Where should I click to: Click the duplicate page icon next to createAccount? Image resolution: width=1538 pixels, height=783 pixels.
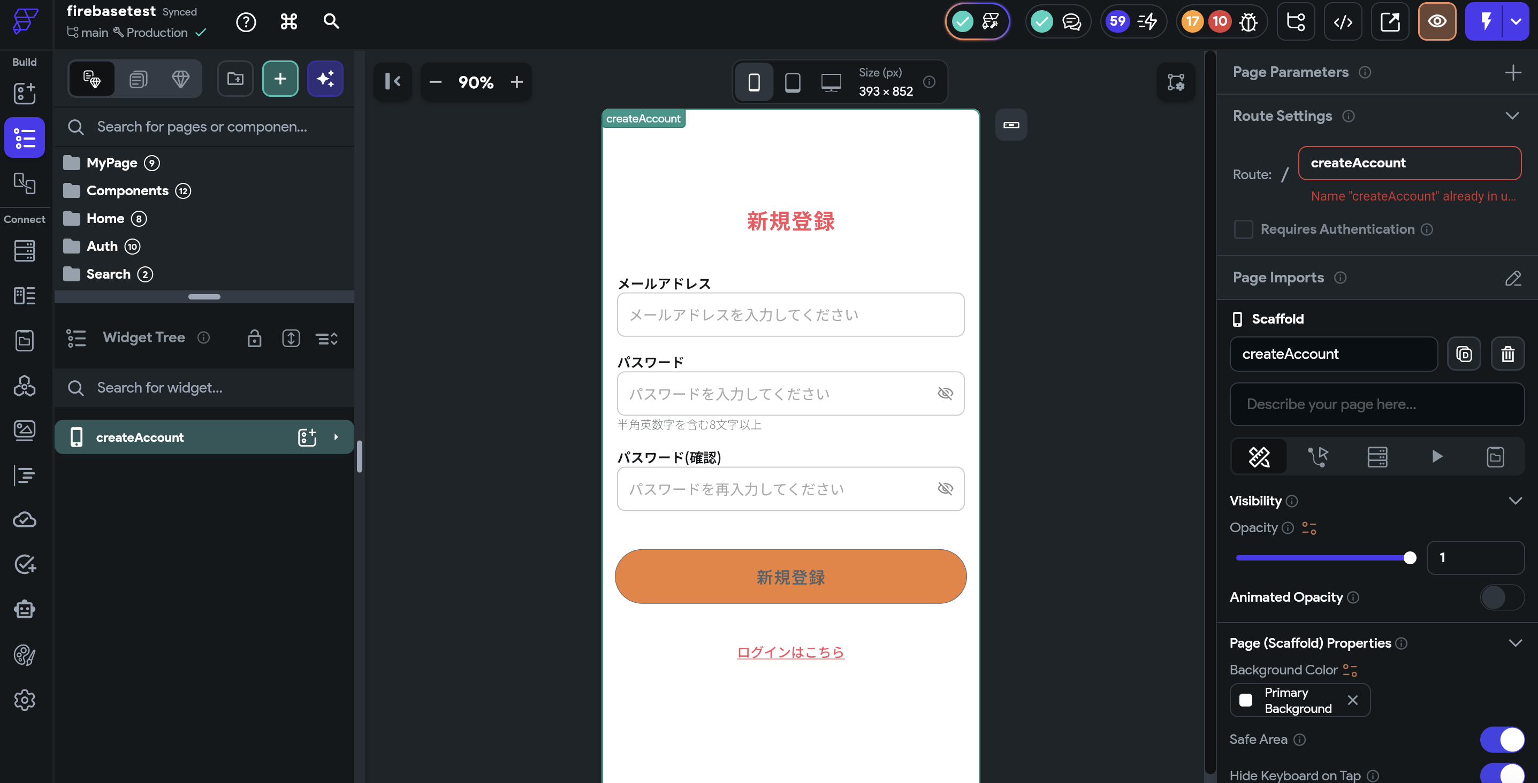point(1464,354)
